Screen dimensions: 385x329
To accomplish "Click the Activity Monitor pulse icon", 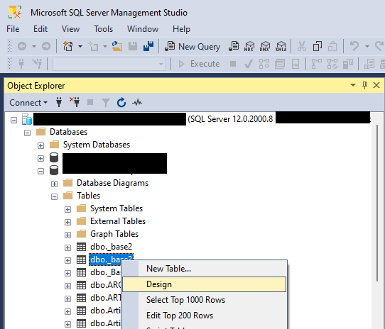I will [x=137, y=102].
